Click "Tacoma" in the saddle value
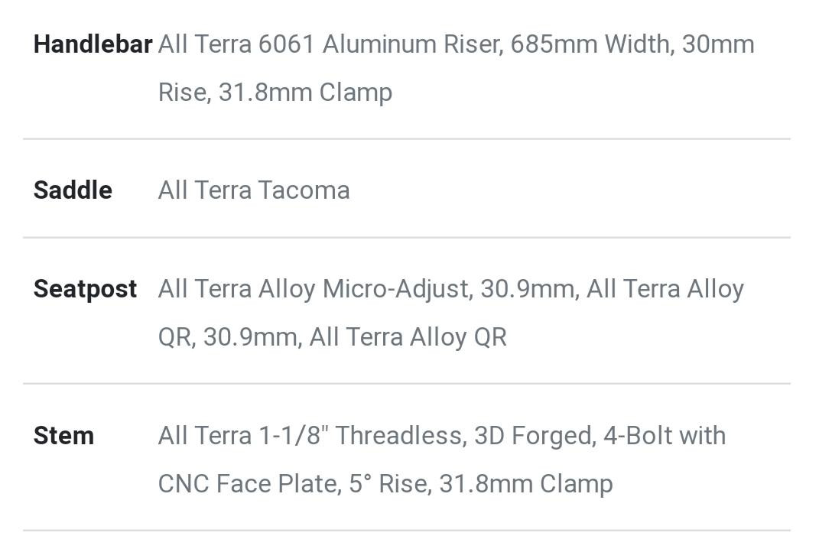819x536 pixels. coord(304,190)
